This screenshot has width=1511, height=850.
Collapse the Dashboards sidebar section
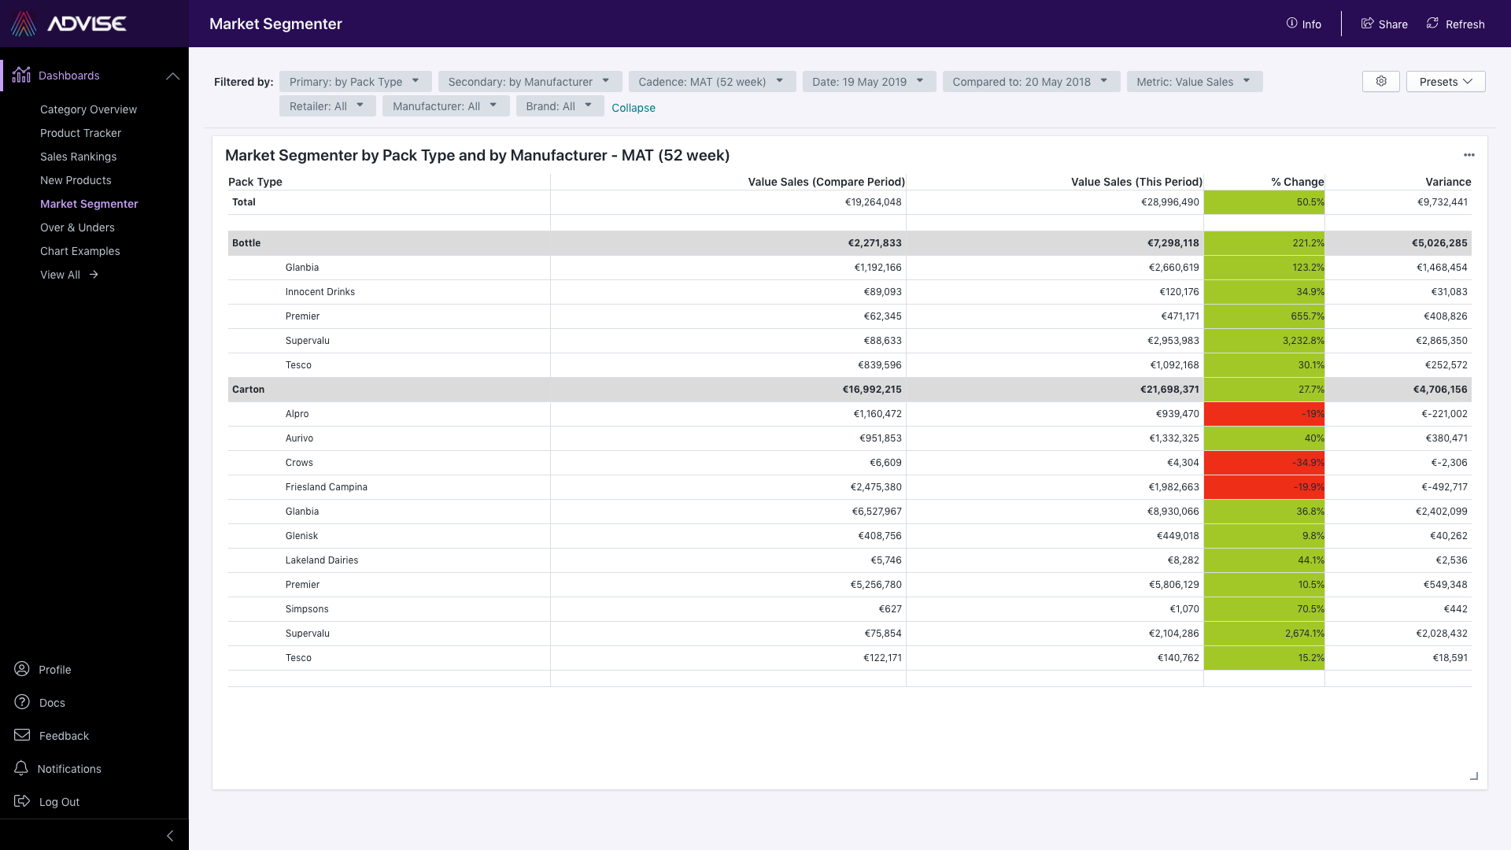pyautogui.click(x=172, y=76)
